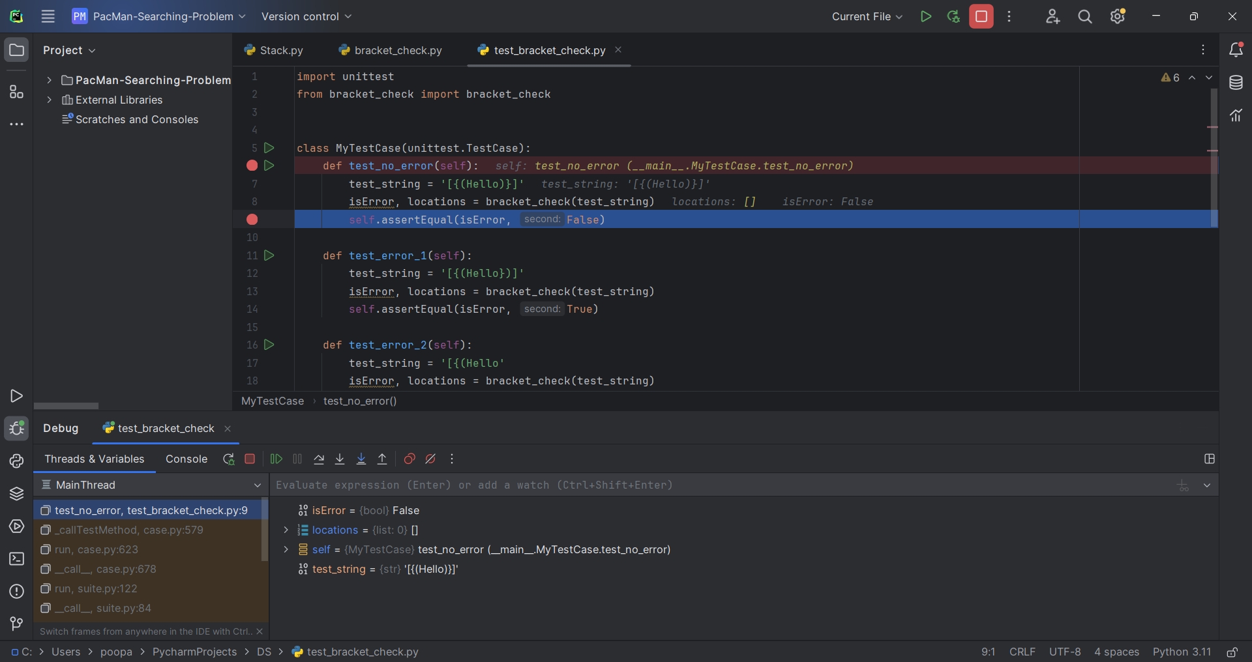This screenshot has width=1252, height=662.
Task: Open the Terminal tool window icon
Action: click(x=16, y=558)
